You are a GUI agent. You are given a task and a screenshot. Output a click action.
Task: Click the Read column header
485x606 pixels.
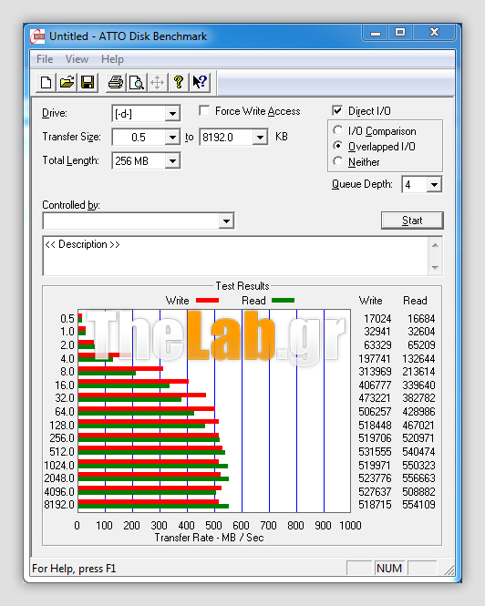(x=415, y=301)
